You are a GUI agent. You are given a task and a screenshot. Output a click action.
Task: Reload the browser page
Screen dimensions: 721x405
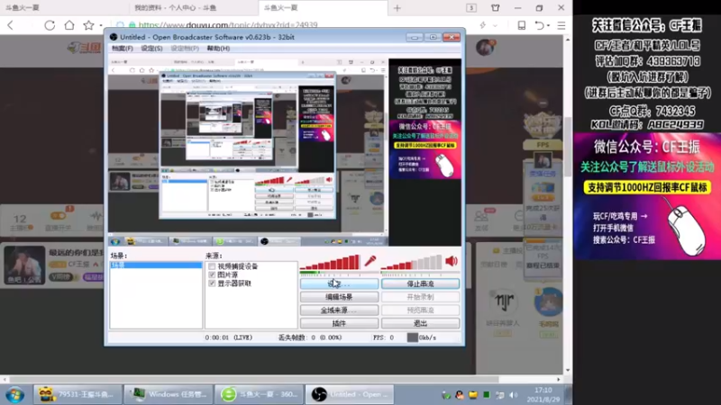[50, 25]
